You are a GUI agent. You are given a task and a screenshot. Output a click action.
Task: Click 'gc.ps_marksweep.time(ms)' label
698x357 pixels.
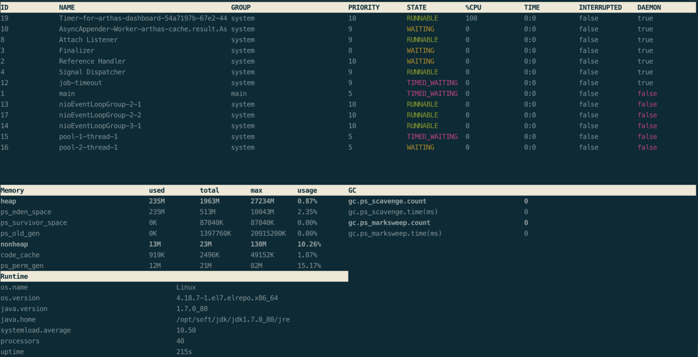(x=395, y=234)
